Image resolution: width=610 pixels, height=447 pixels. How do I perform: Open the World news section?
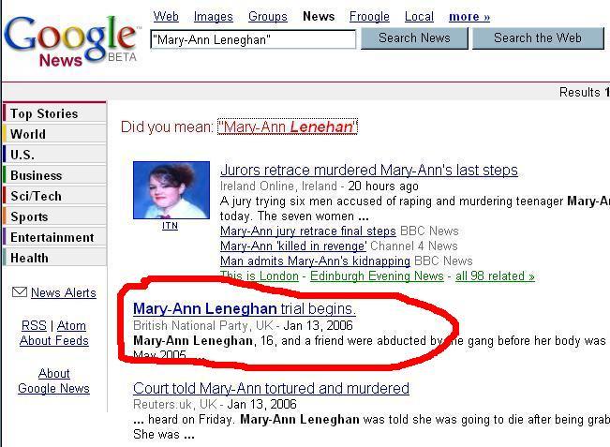tap(54, 134)
